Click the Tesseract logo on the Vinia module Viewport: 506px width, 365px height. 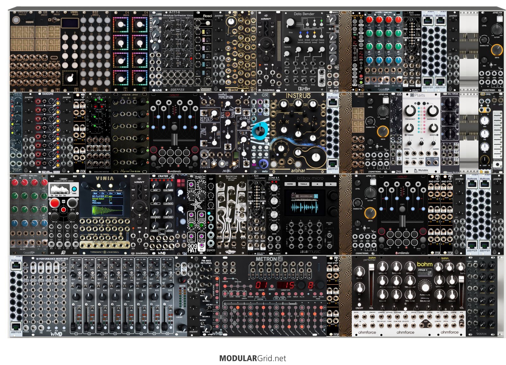tap(104, 252)
